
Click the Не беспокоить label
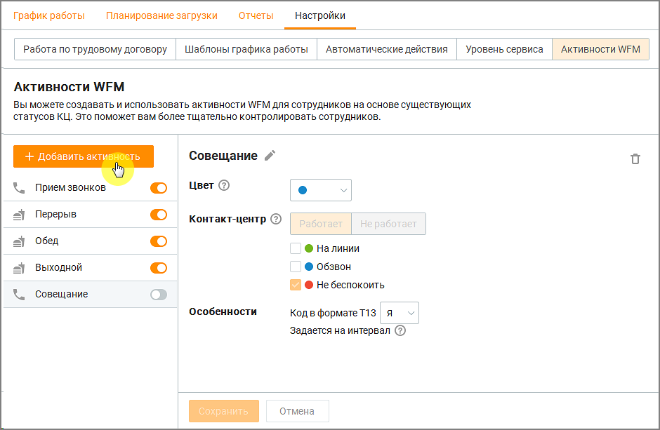tap(350, 285)
